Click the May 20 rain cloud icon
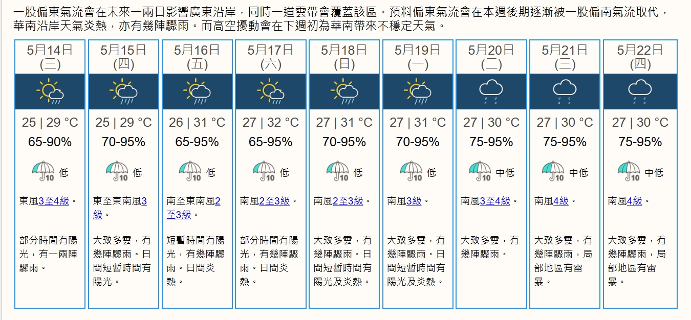This screenshot has width=691, height=320. (491, 92)
